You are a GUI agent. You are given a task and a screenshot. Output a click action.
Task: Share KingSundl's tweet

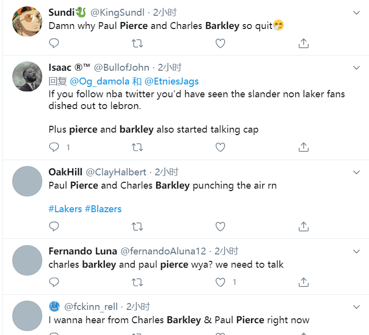coord(304,43)
